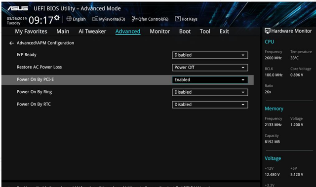The height and width of the screenshot is (187, 316).
Task: Expand the Power On By PCI-E dropdown
Action: pyautogui.click(x=210, y=80)
